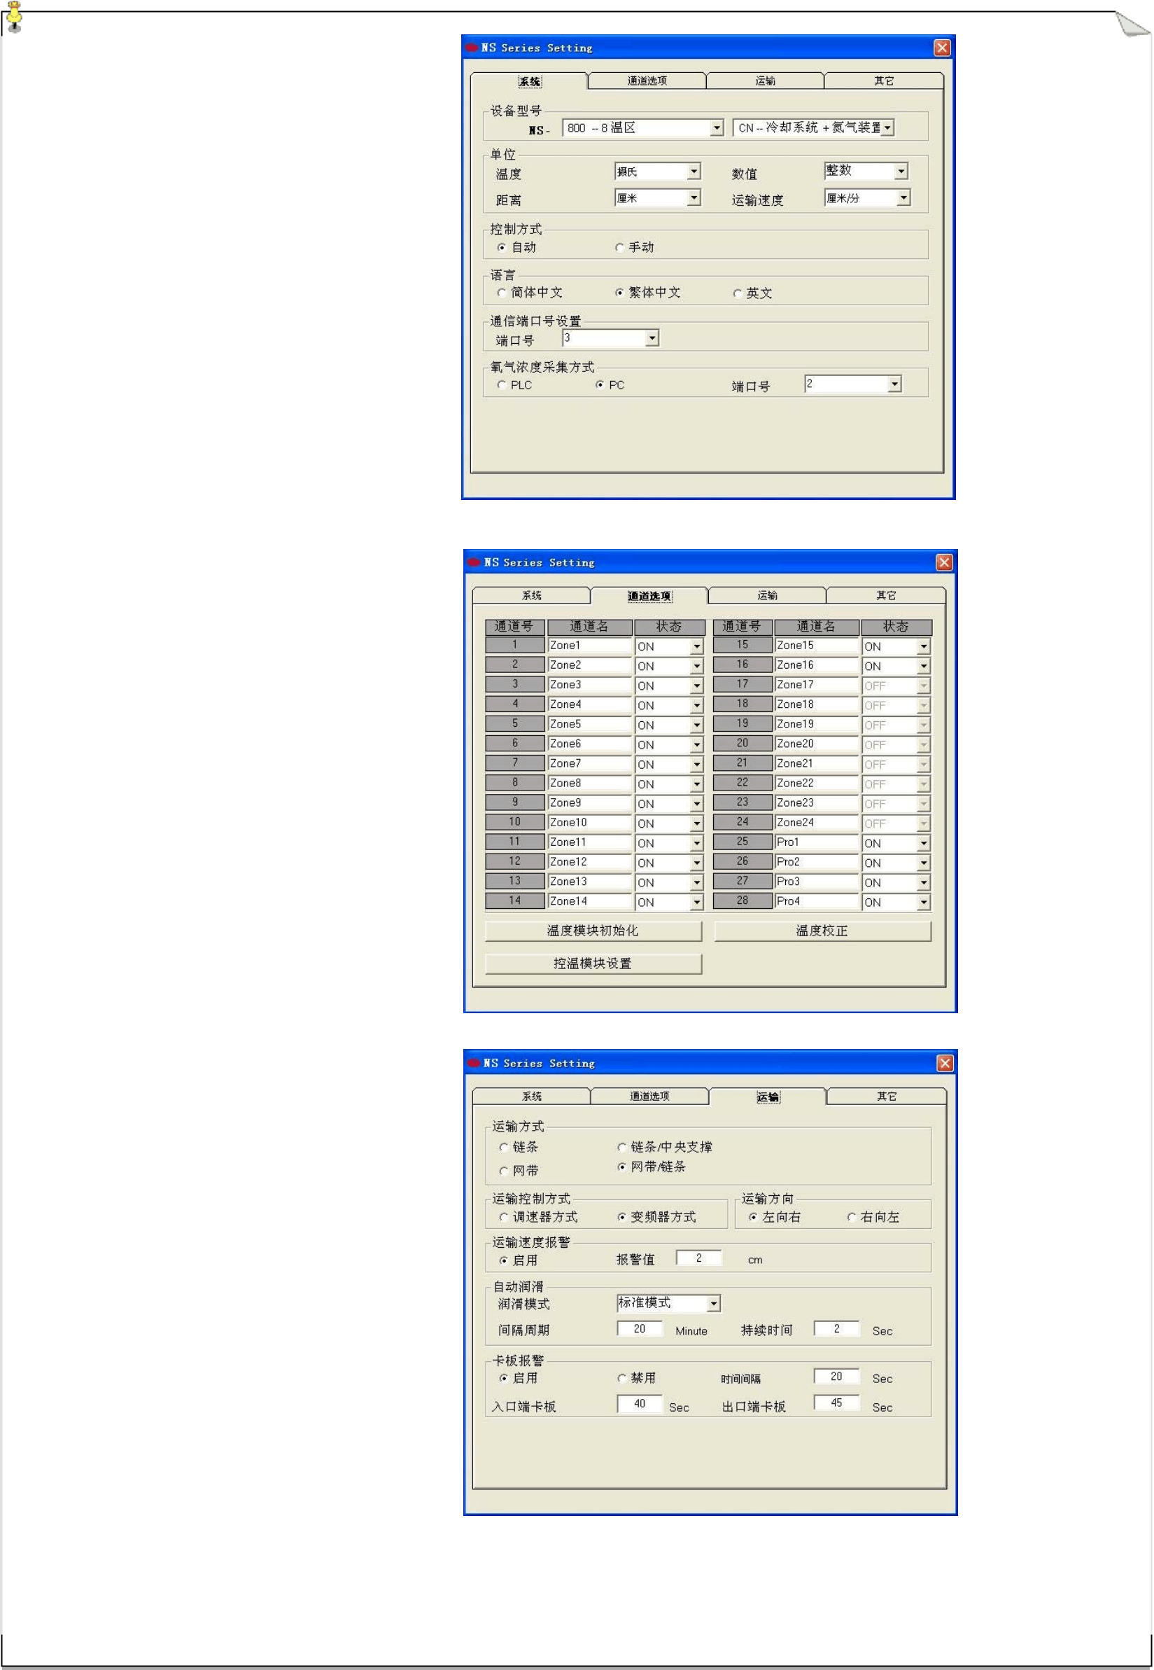1154x1670 pixels.
Task: Open the 润滑模式 标准模式 dropdown
Action: click(x=714, y=1303)
